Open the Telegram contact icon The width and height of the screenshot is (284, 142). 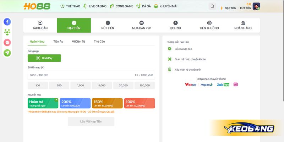click(x=7, y=53)
